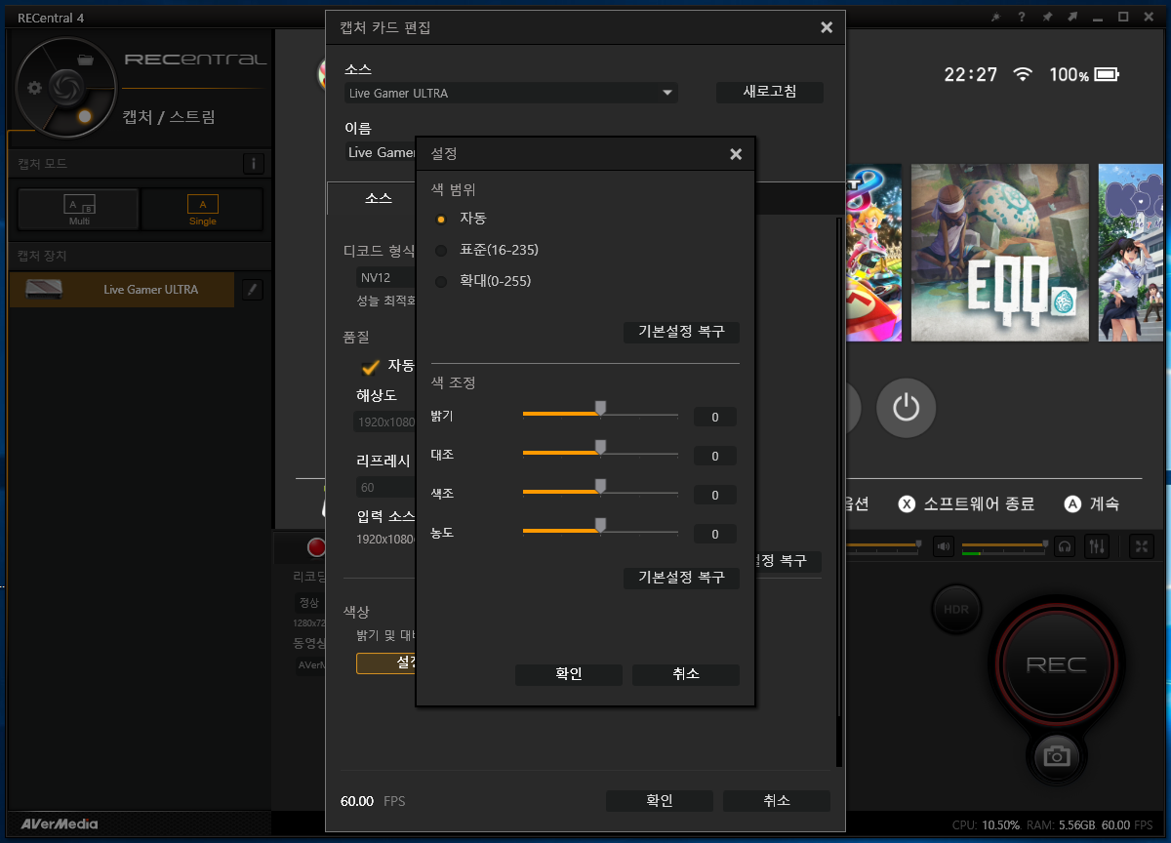1171x843 pixels.
Task: Click the EQQO game thumbnail in preview
Action: click(x=999, y=253)
